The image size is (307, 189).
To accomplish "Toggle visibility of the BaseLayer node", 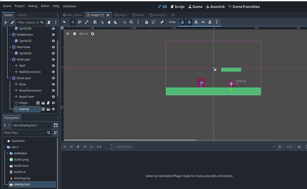I will point(53,78).
